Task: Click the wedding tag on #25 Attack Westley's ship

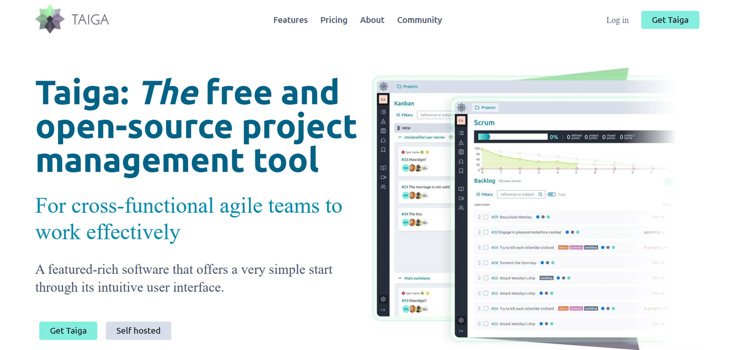Action: click(546, 278)
